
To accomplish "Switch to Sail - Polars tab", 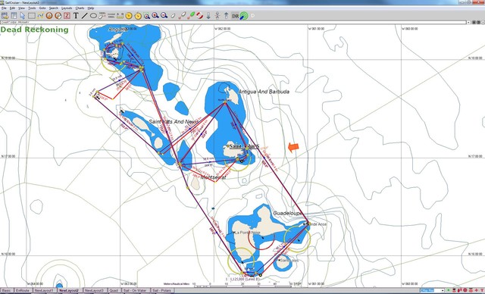I will 162,291.
